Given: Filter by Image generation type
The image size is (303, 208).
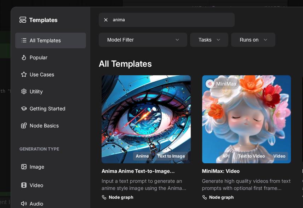Looking at the screenshot, I should pos(51,167).
